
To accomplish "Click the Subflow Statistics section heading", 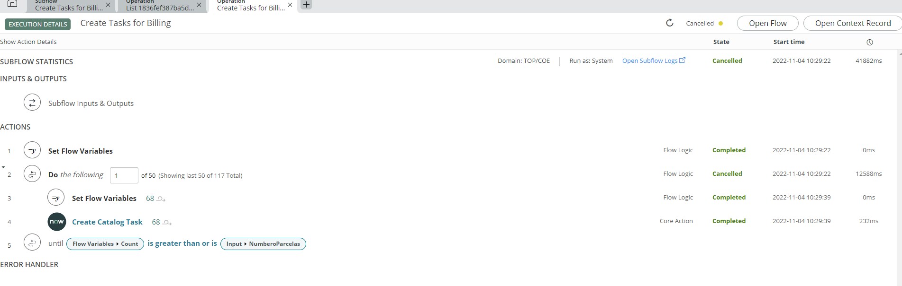I will (36, 61).
